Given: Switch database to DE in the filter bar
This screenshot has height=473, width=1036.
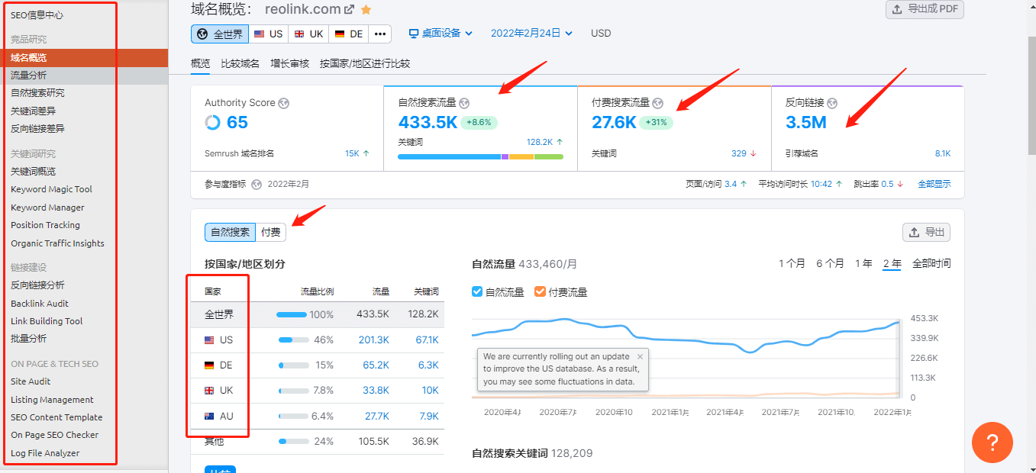Looking at the screenshot, I should point(349,34).
